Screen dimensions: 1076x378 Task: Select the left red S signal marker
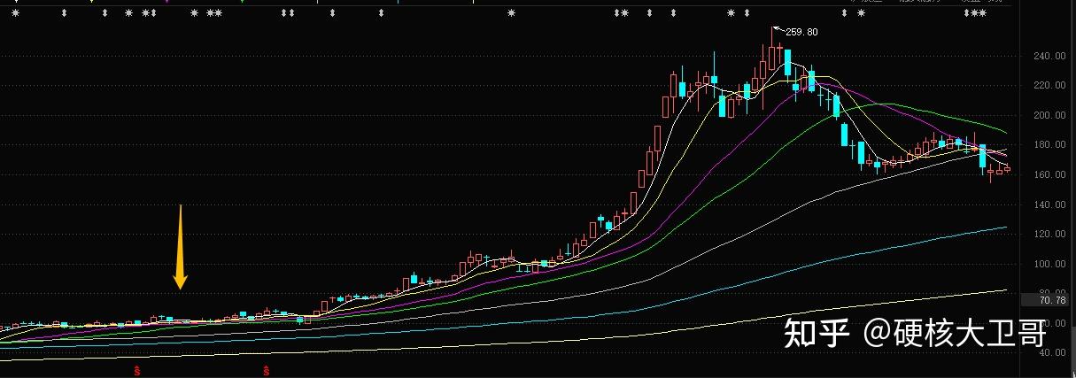[137, 369]
